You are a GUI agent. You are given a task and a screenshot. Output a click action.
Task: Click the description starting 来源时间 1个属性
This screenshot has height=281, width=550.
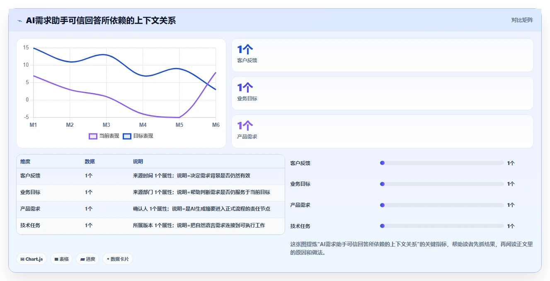tap(191, 176)
